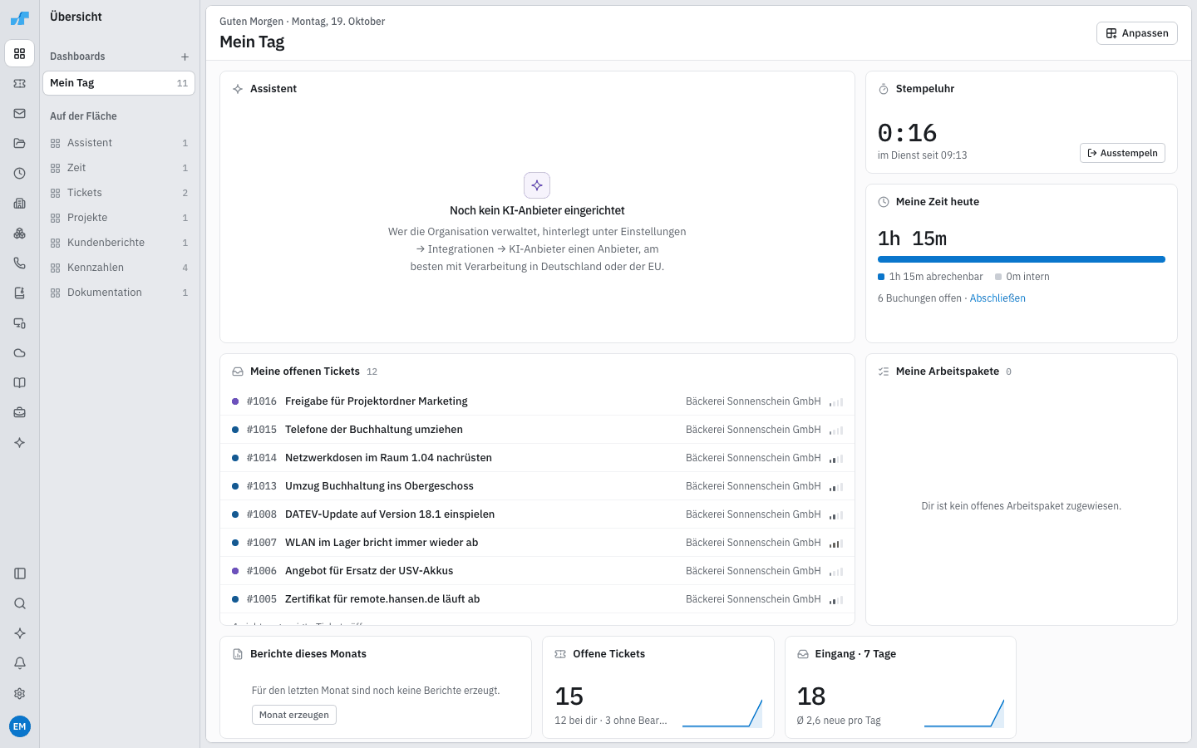
Task: Open the mail envelope icon in the rail
Action: coord(20,114)
